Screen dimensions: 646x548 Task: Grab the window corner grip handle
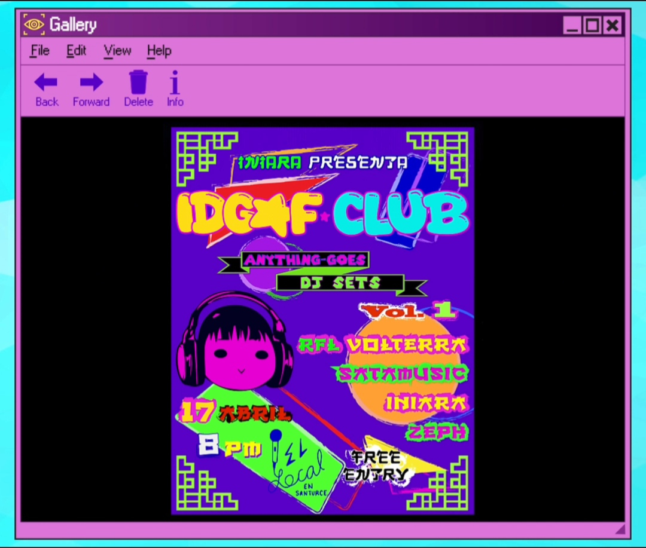620,529
